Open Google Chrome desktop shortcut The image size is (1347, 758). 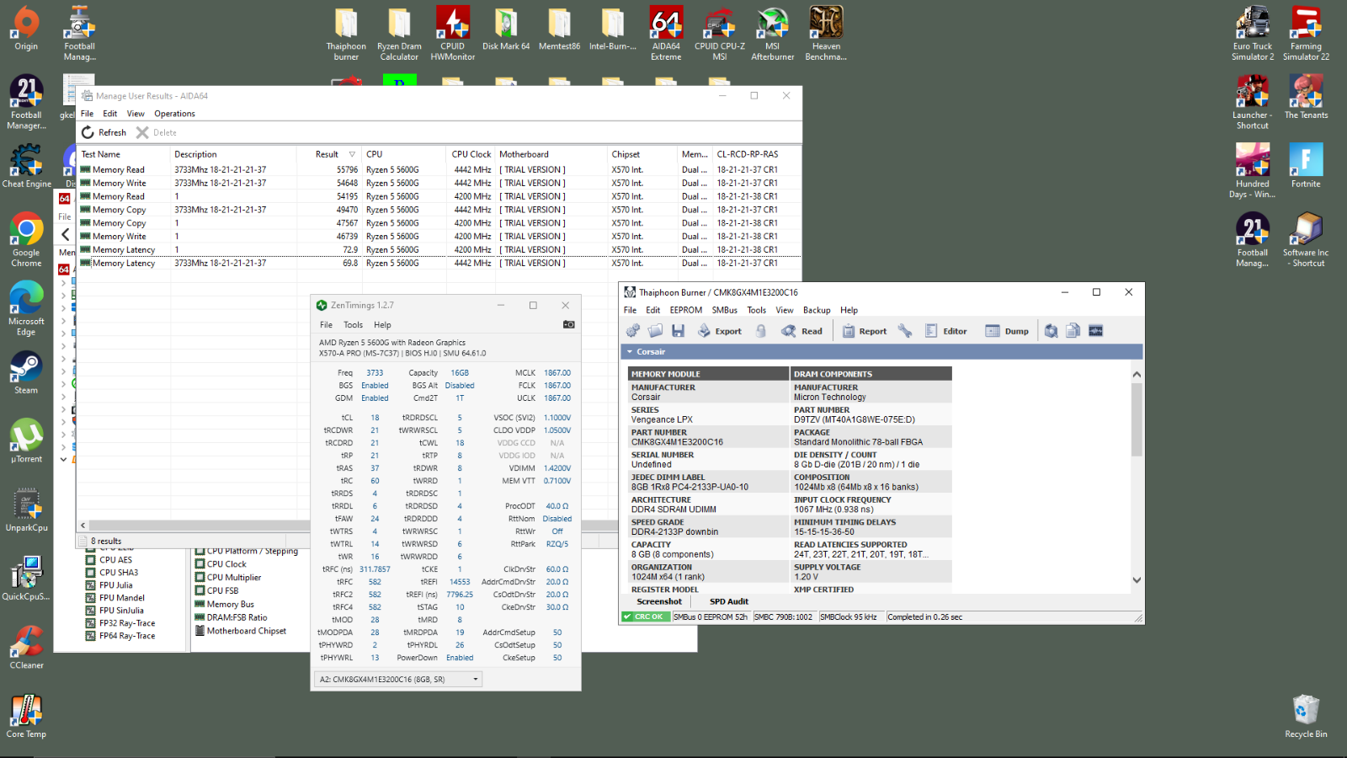pos(26,240)
